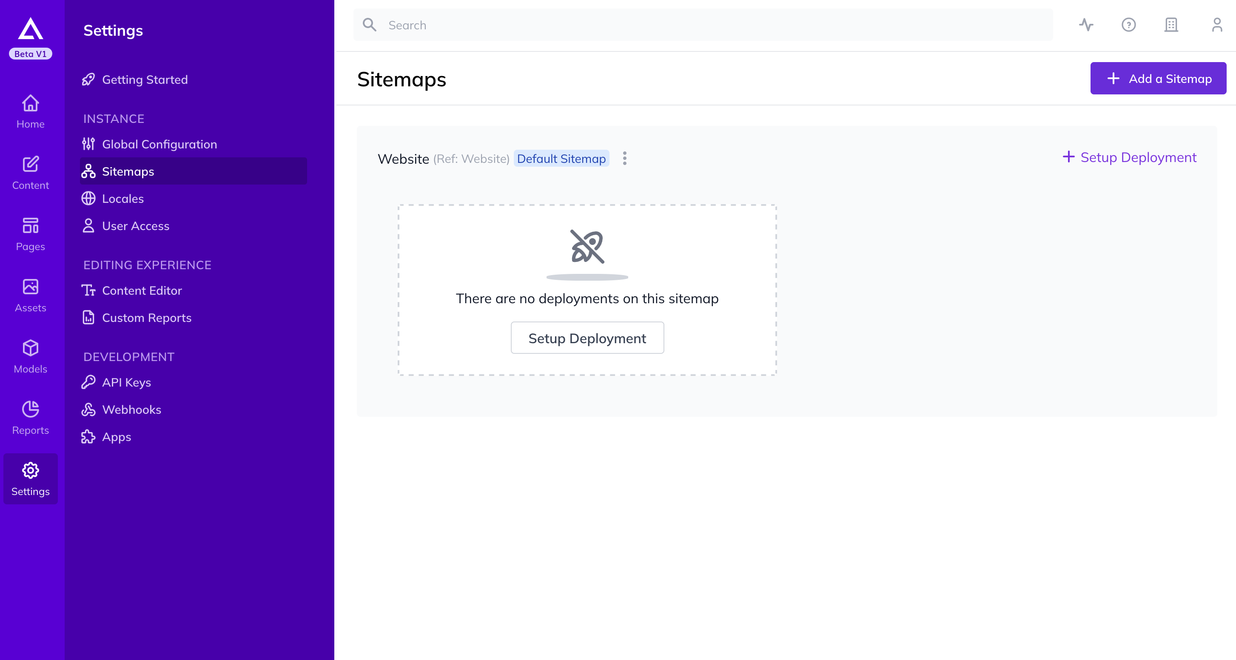Click the Beta V1 badge
Viewport: 1236px width, 660px height.
31,54
